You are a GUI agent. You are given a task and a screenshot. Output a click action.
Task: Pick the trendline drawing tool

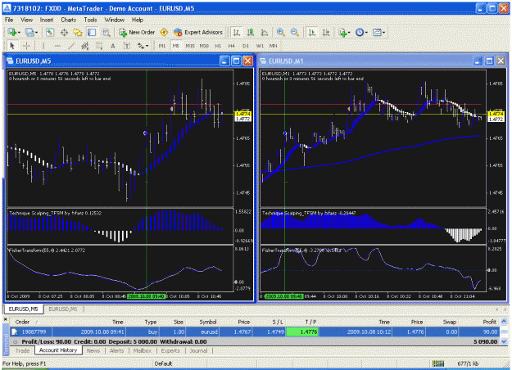click(70, 46)
